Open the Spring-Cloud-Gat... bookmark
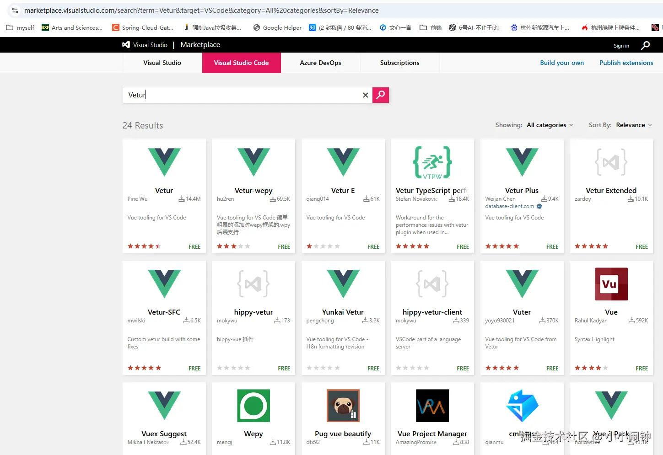Viewport: 663px width, 455px height. click(143, 27)
